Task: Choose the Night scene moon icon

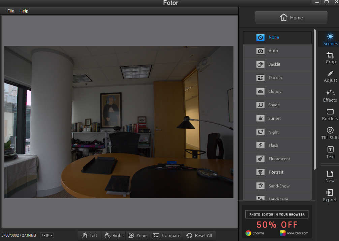Action: tap(260, 132)
